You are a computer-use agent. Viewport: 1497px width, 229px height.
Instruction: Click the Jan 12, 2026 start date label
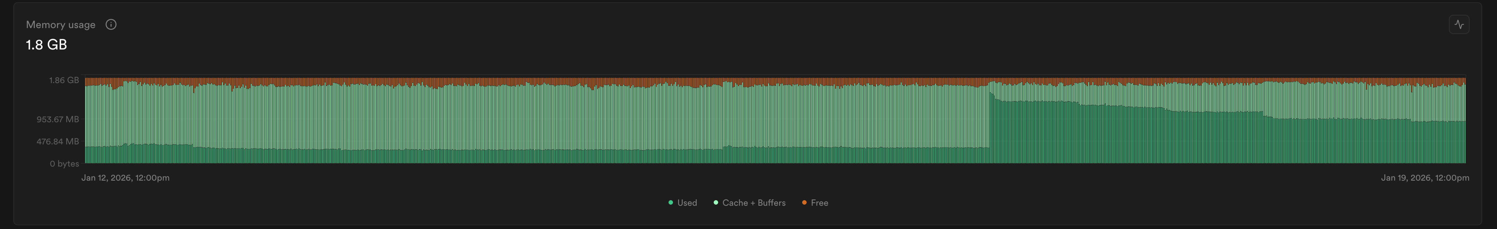pos(125,178)
